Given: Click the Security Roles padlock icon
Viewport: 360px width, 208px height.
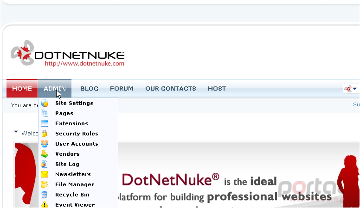Looking at the screenshot, I should pos(45,134).
